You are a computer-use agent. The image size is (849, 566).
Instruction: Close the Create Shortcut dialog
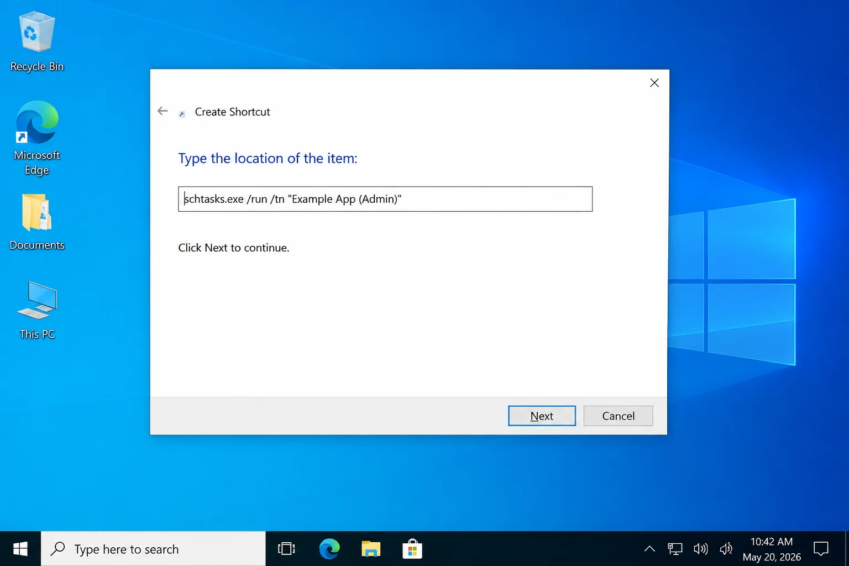[x=654, y=83]
